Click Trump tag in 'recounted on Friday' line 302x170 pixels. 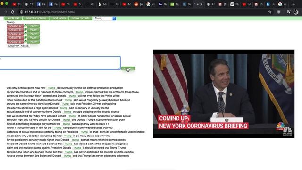pyautogui.click(x=72, y=116)
